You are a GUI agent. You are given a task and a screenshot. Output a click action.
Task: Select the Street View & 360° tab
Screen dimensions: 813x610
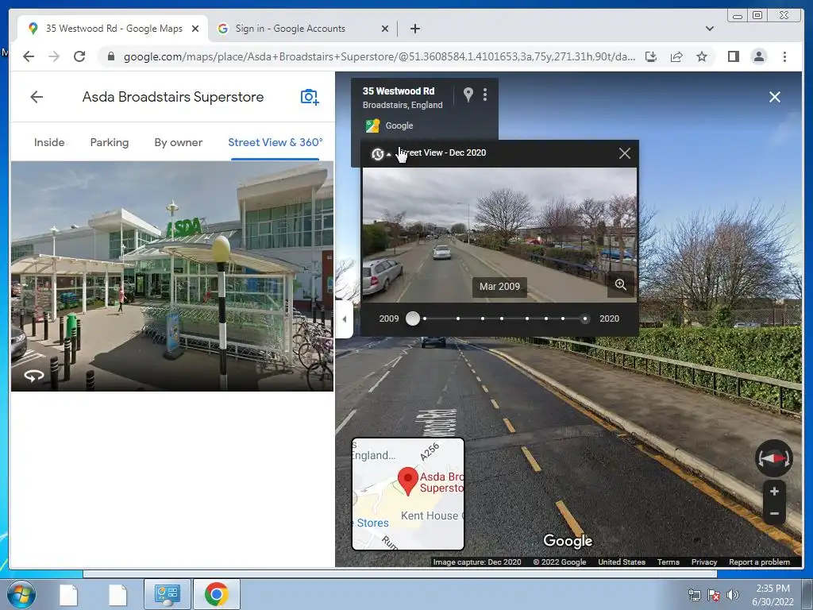[x=275, y=142]
